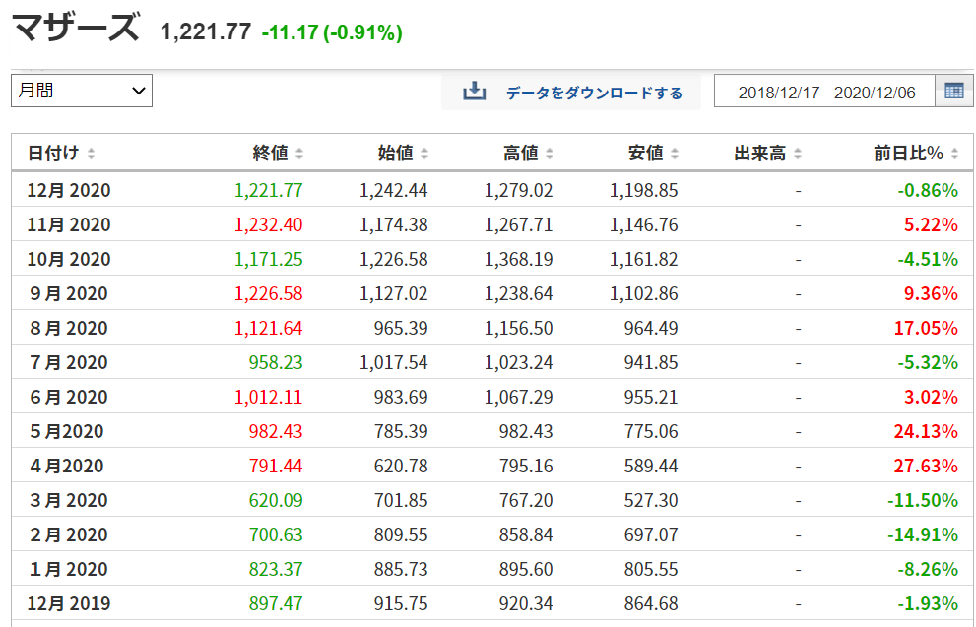Click the 始値 column header text
The height and width of the screenshot is (627, 976).
point(395,154)
